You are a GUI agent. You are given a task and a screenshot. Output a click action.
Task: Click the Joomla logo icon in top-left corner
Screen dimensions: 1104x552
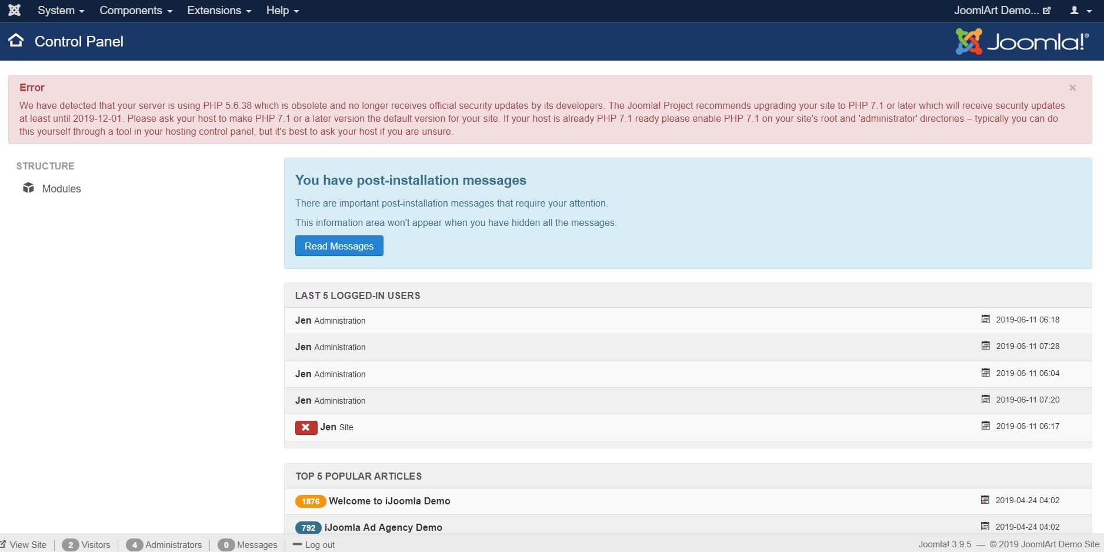(x=14, y=10)
